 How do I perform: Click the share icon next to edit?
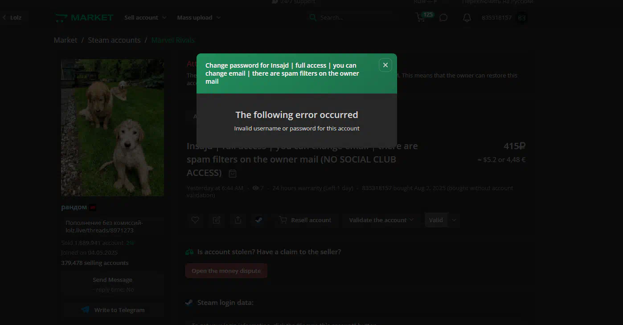pos(238,220)
